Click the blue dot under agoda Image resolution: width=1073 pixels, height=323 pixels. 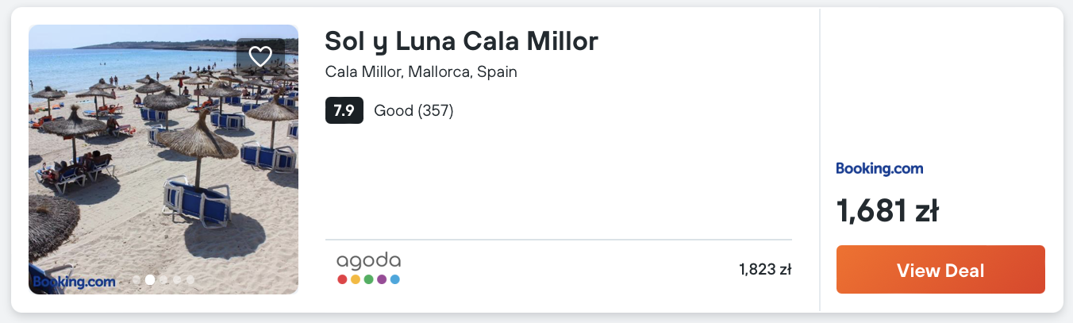(395, 279)
